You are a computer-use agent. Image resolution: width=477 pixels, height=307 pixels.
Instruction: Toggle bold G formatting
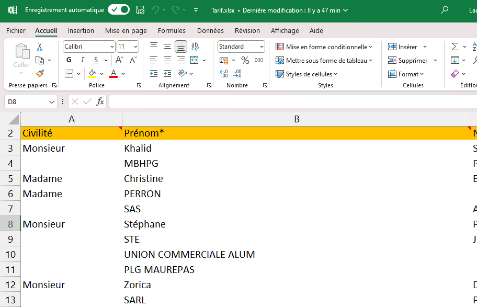pyautogui.click(x=69, y=60)
